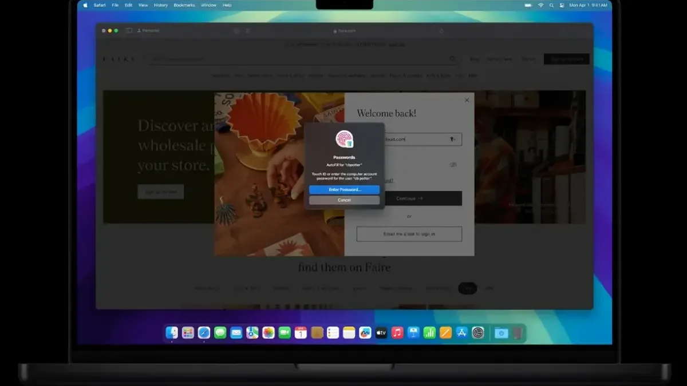
Task: Open Freeform from the Dock
Action: (365, 332)
